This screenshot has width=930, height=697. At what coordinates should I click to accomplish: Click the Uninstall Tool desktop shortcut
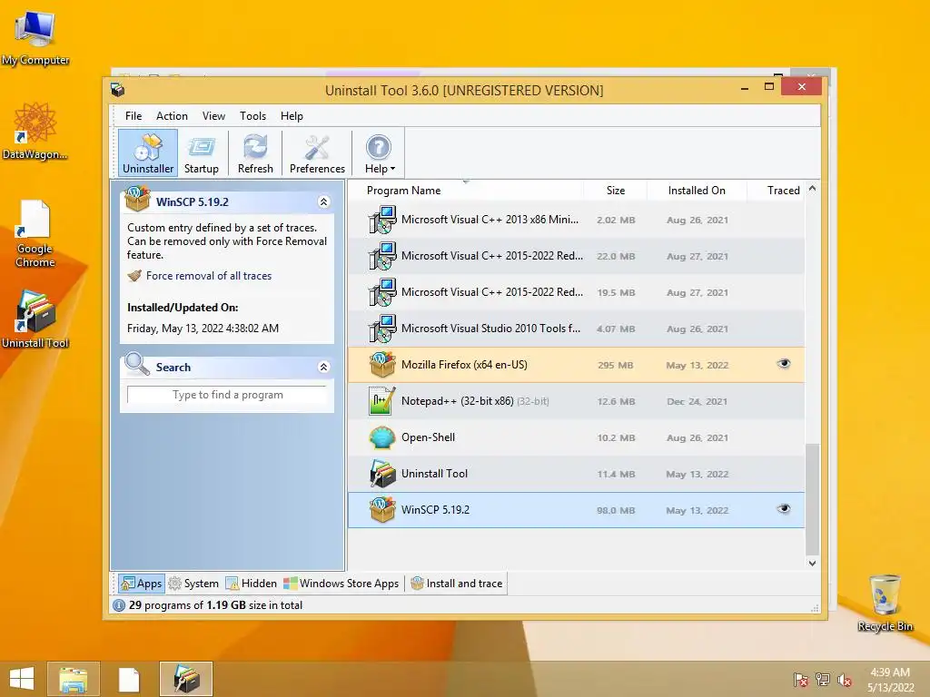click(x=35, y=319)
